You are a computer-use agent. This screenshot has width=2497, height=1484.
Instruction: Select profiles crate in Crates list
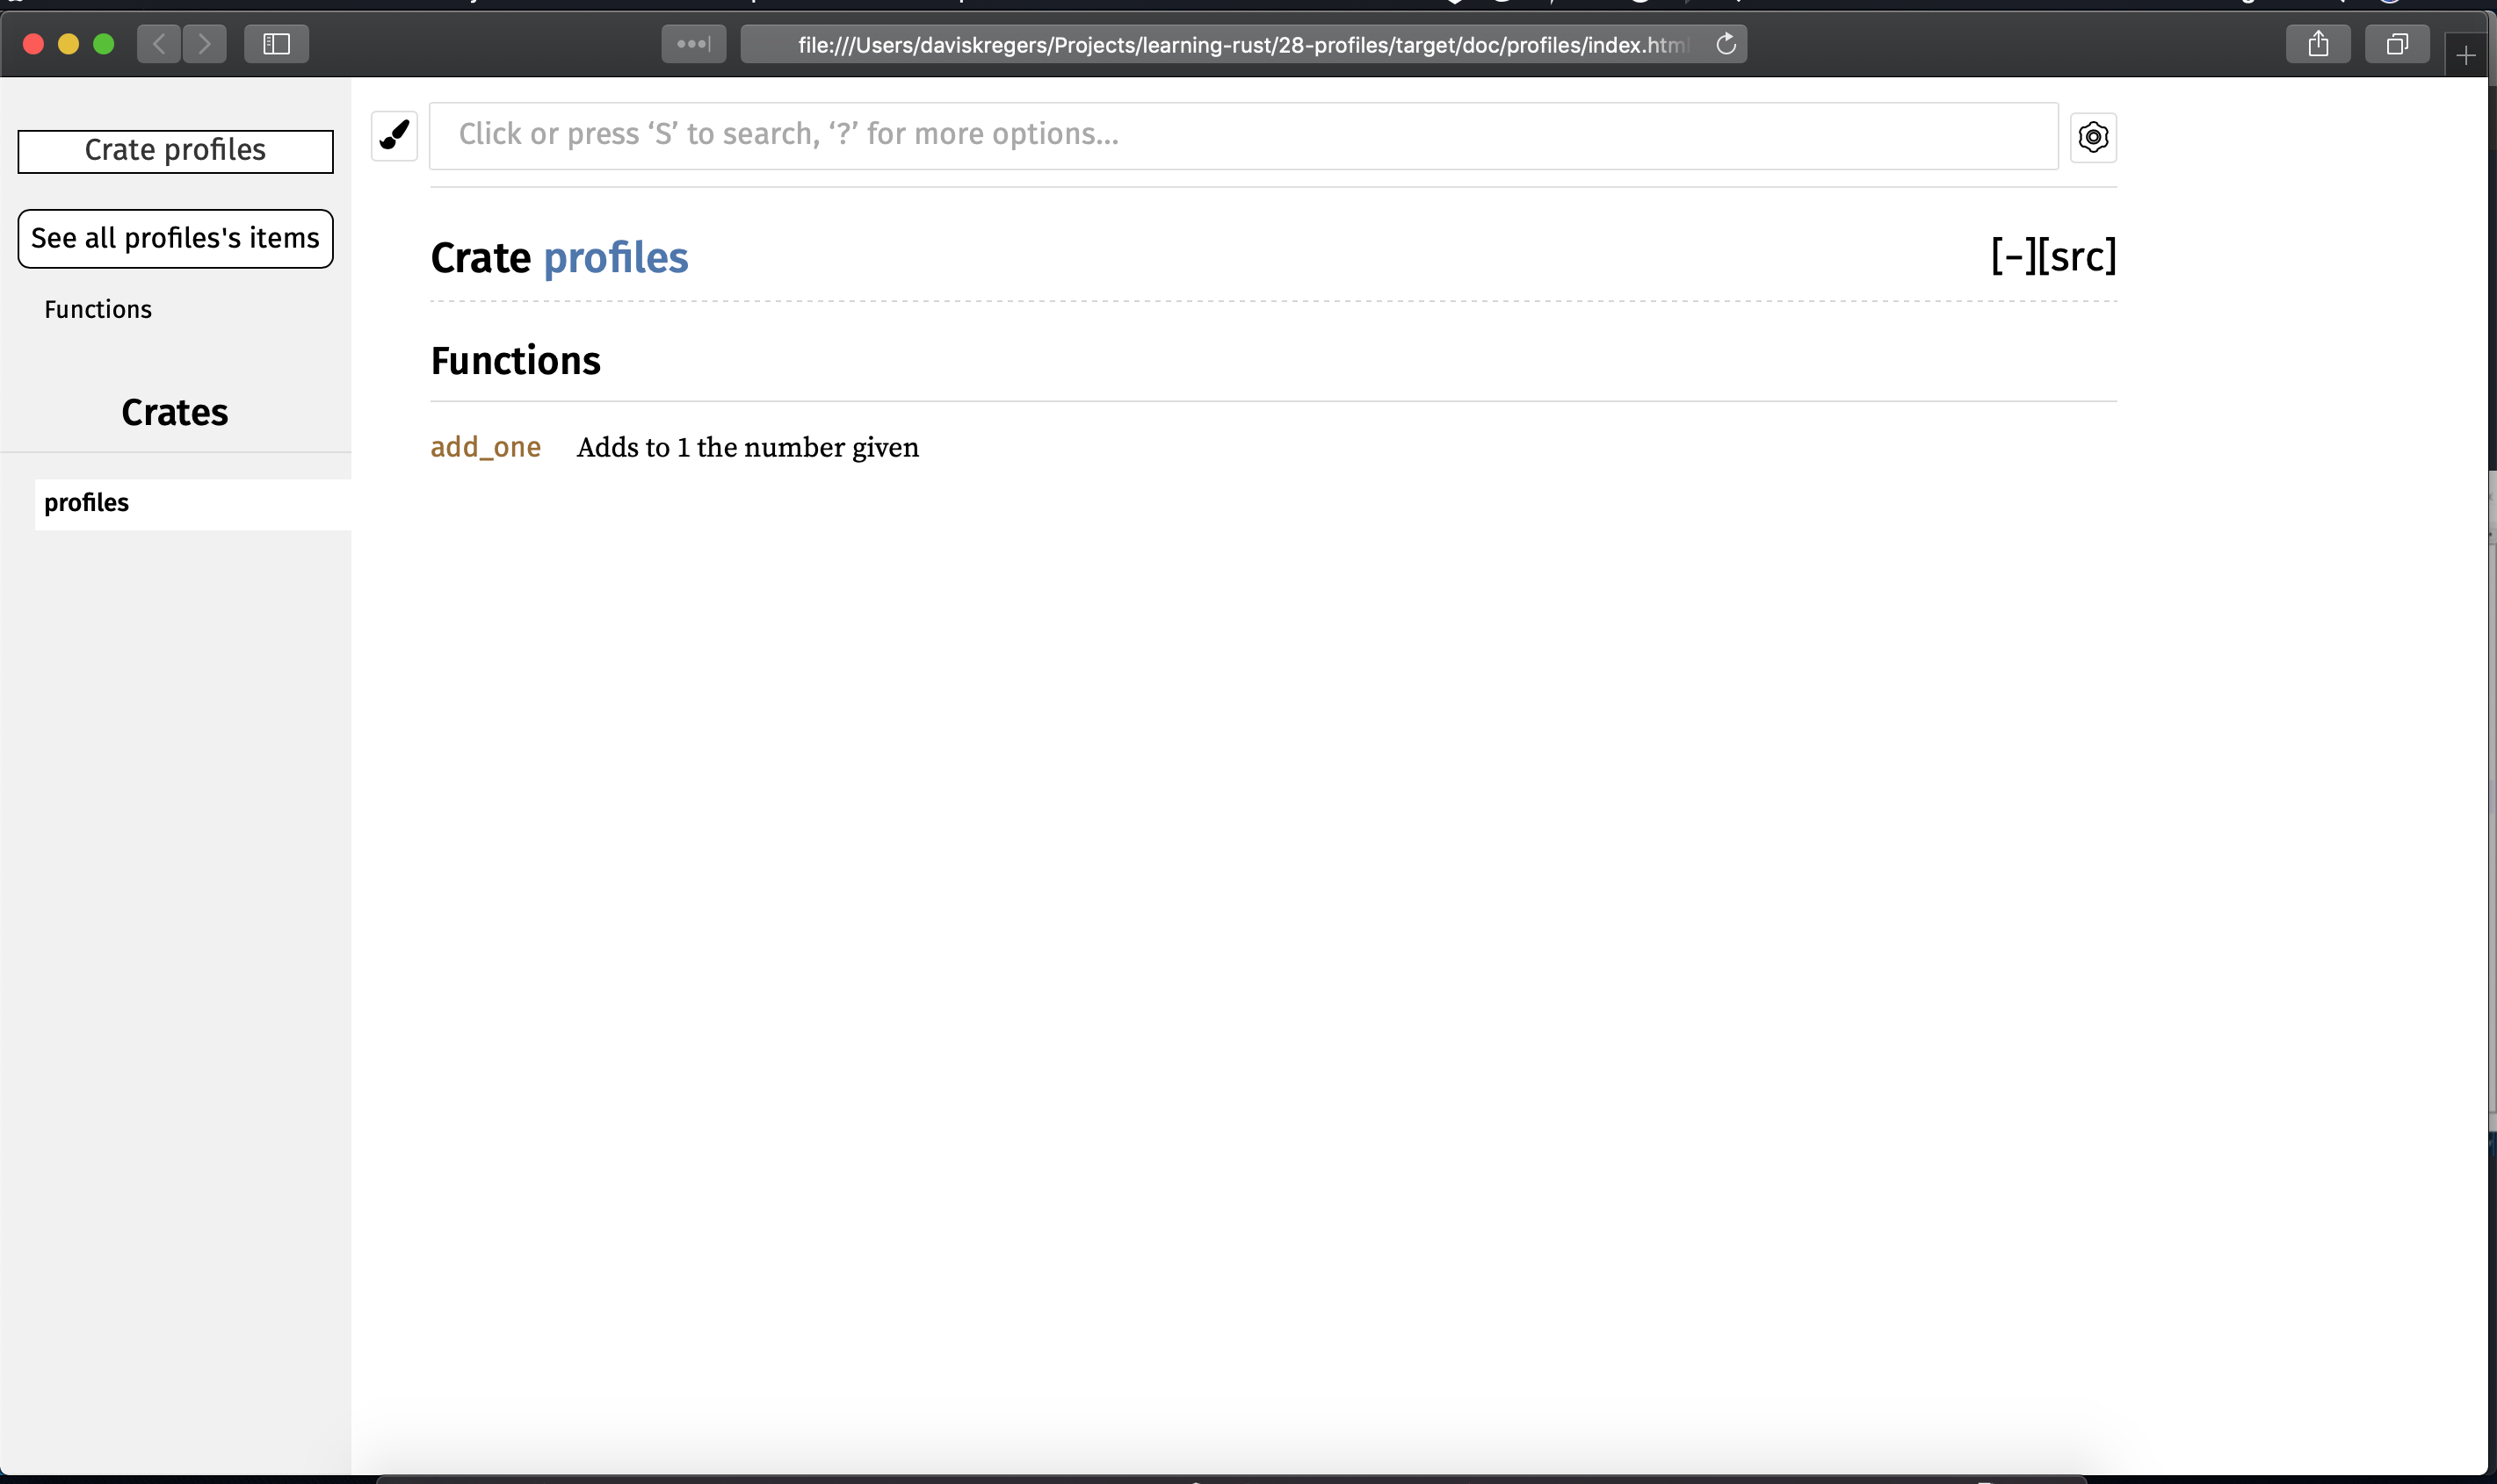(192, 503)
